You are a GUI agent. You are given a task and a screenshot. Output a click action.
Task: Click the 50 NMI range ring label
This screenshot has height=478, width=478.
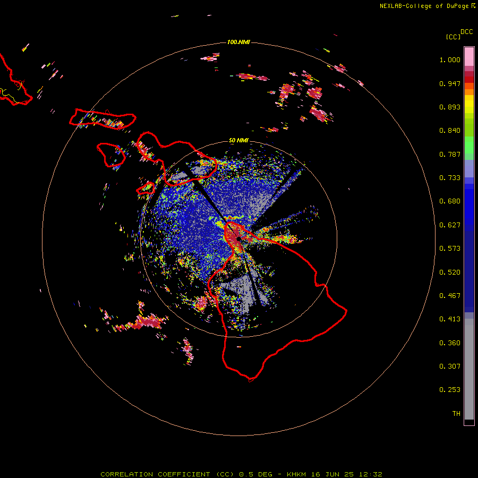click(x=238, y=140)
